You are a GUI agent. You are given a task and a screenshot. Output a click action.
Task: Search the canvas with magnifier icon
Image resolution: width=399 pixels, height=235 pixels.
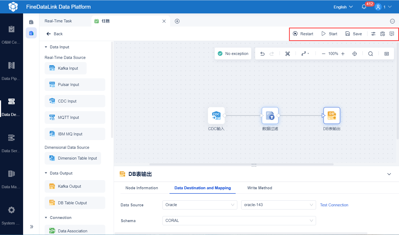(371, 54)
